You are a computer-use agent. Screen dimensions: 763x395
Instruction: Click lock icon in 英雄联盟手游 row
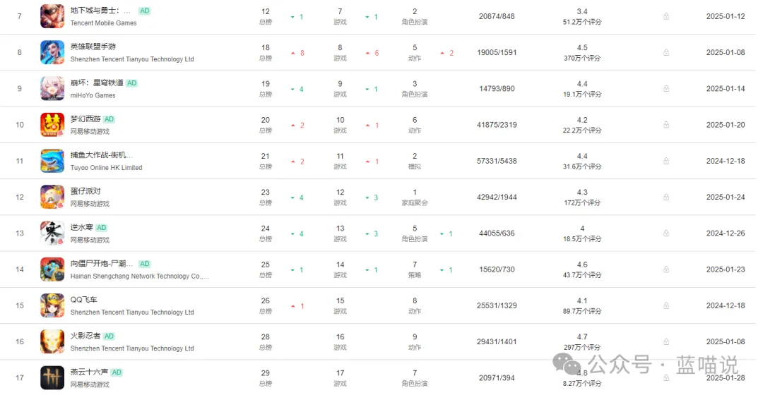666,52
